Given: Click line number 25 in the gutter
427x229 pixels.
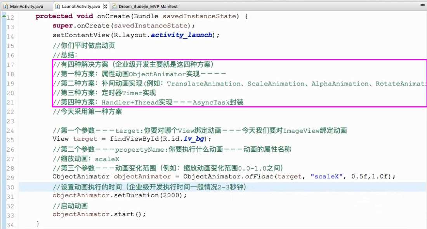Looking at the screenshot, I should tap(10, 140).
